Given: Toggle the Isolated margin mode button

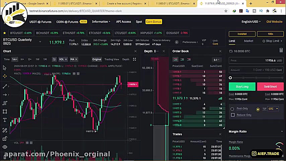Looking at the screenshot, I should [x=242, y=34].
